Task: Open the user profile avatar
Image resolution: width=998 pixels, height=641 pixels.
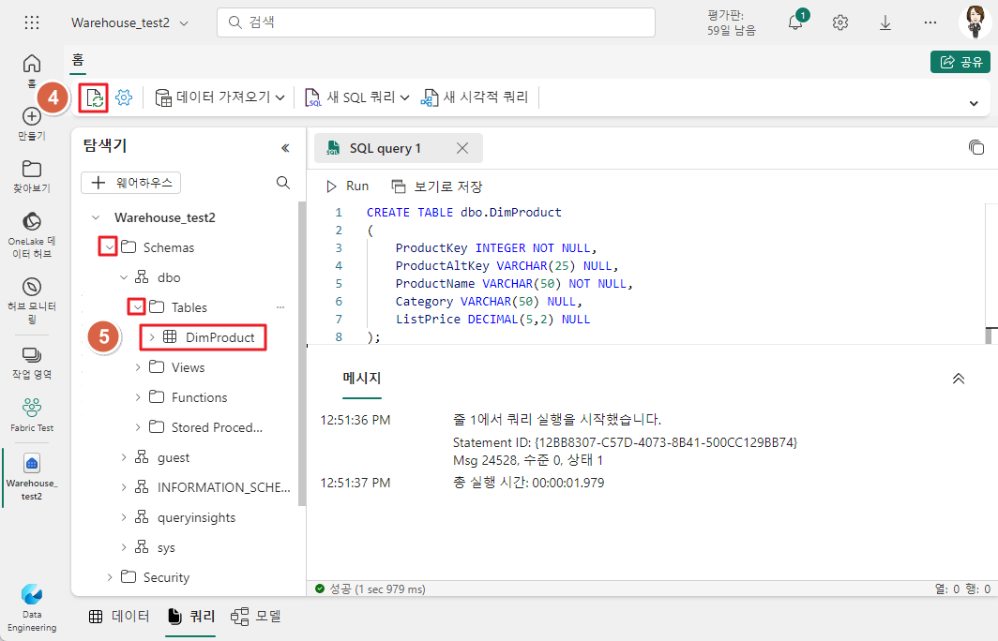Action: (975, 22)
